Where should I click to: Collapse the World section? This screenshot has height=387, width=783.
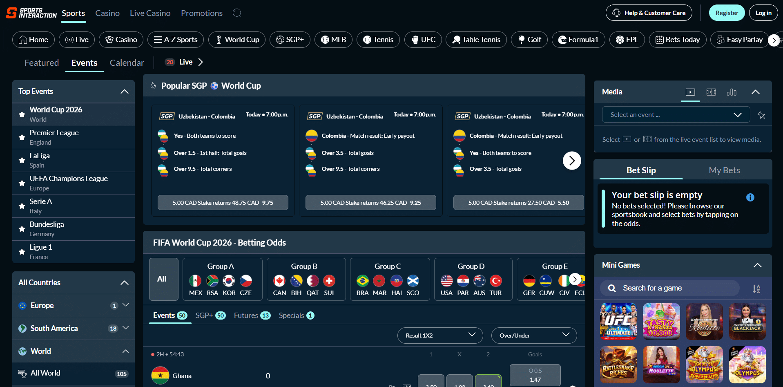(x=125, y=351)
